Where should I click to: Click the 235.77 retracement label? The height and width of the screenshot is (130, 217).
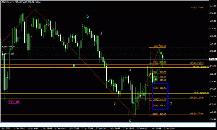159,72
